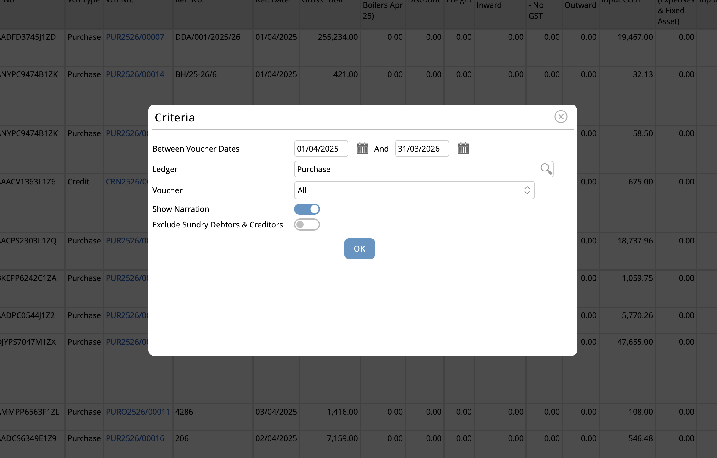717x458 pixels.
Task: Click Input CGST value 58.50
Action: click(x=643, y=133)
